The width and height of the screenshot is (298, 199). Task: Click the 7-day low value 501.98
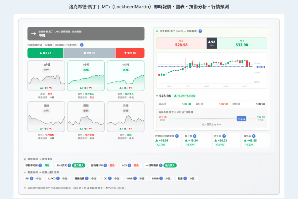(163, 117)
